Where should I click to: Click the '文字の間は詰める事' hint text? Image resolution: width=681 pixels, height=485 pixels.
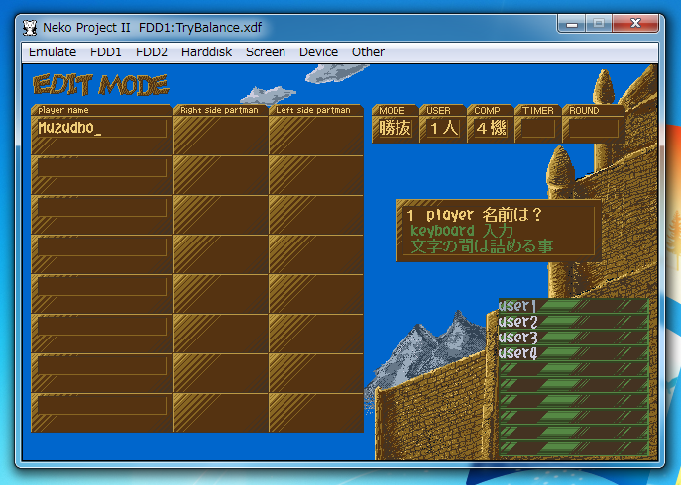[482, 246]
